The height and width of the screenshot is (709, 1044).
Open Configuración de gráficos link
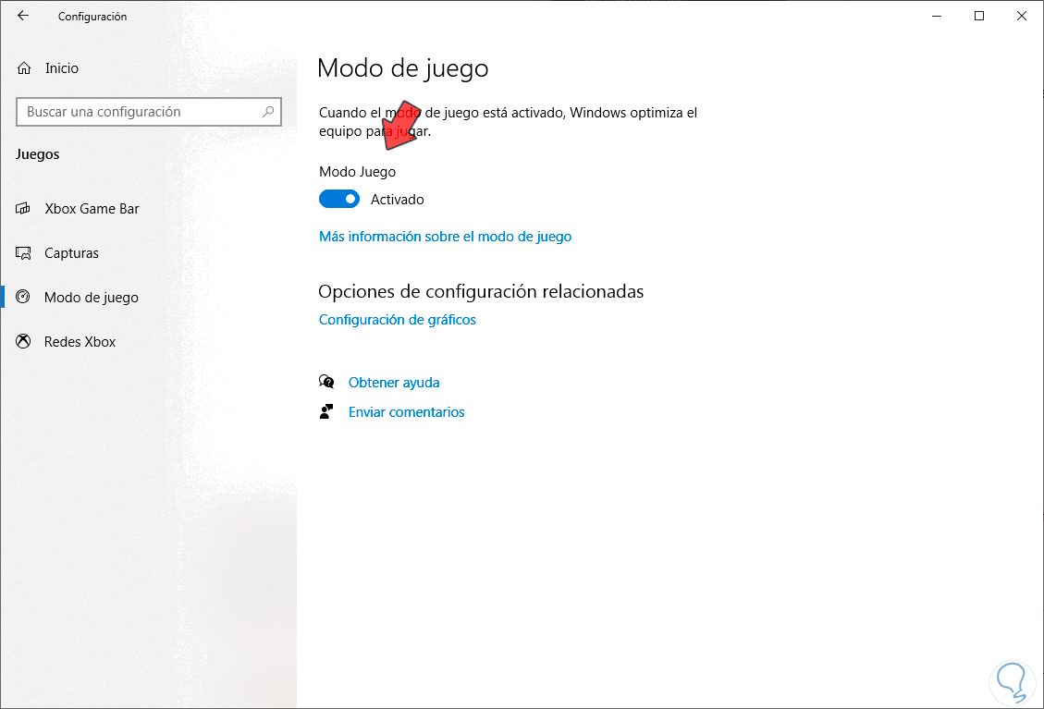398,320
